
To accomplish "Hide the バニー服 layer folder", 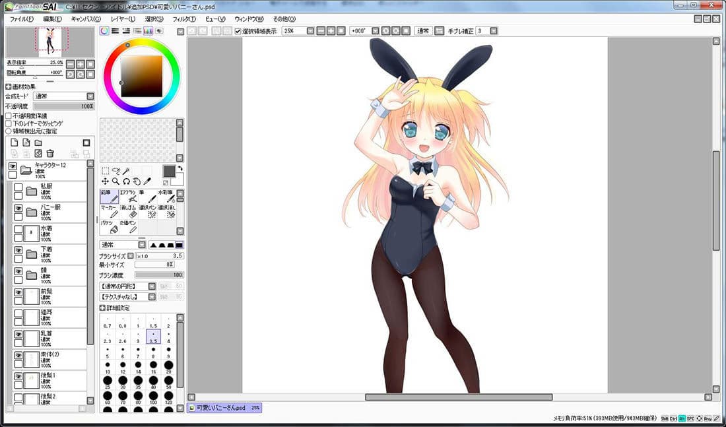I will coord(18,208).
